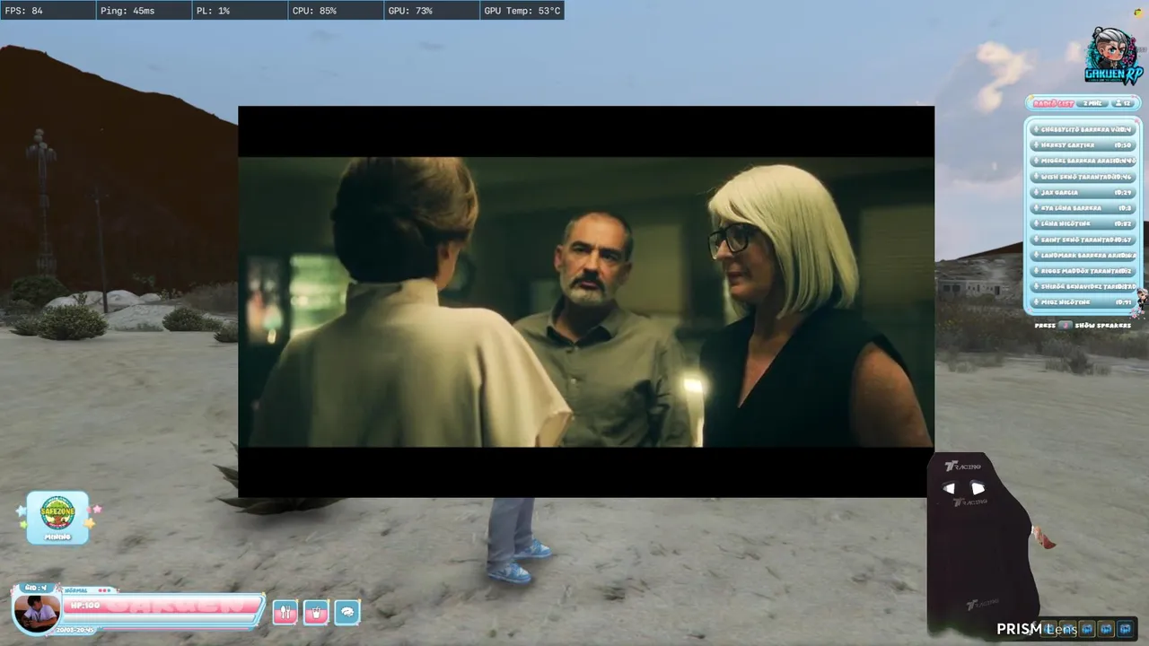Click the stress brain status icon

coord(347,612)
